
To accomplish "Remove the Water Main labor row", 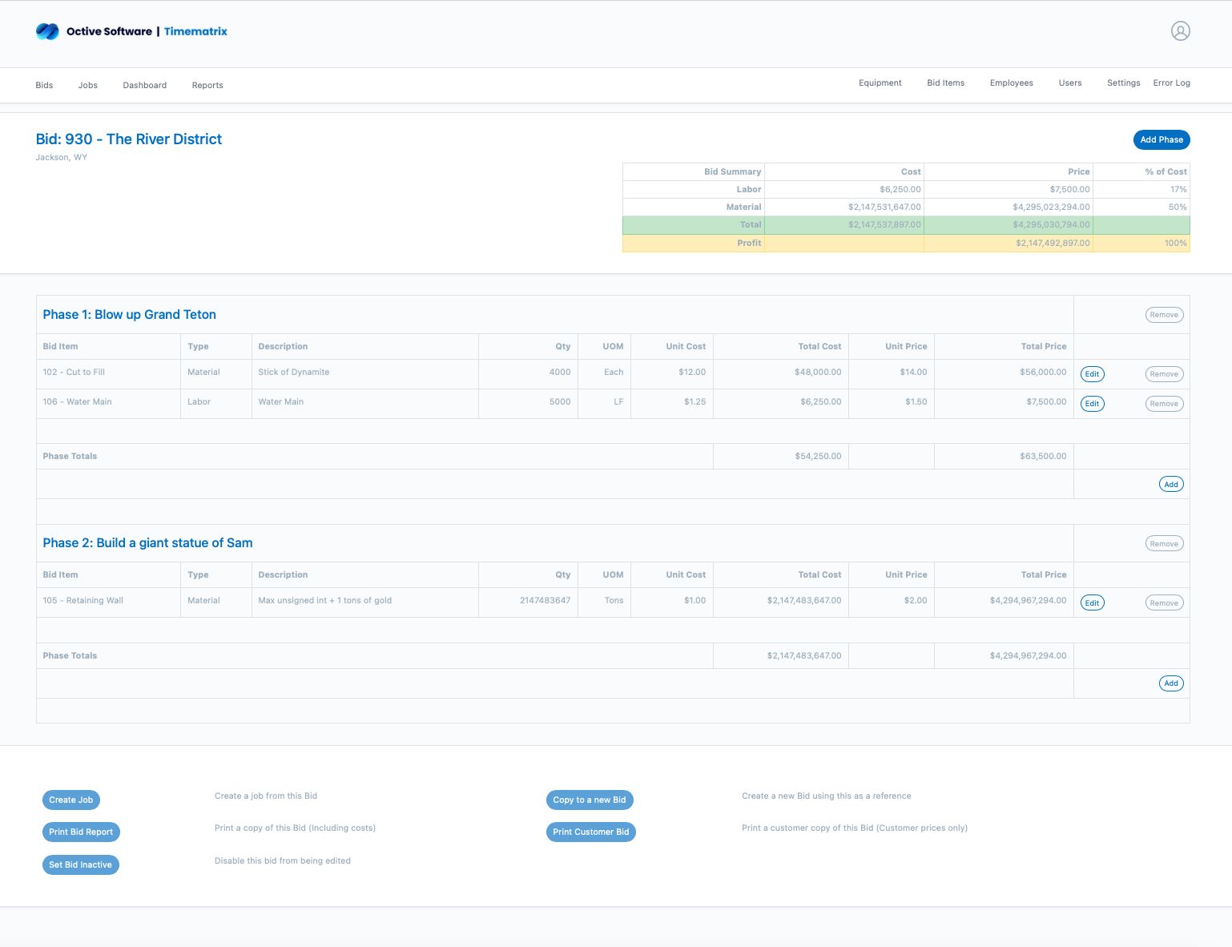I will click(1164, 404).
